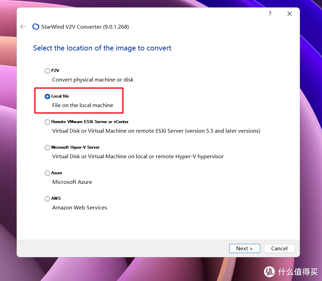
Task: Open help with the question mark
Action: 270,14
